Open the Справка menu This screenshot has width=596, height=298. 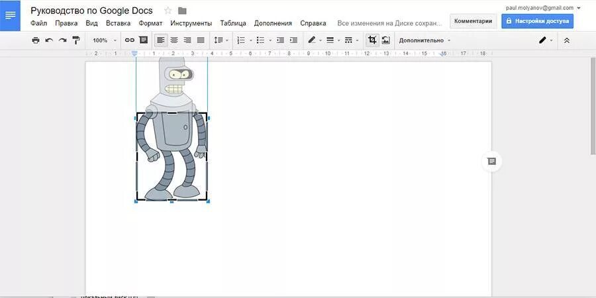pos(313,23)
